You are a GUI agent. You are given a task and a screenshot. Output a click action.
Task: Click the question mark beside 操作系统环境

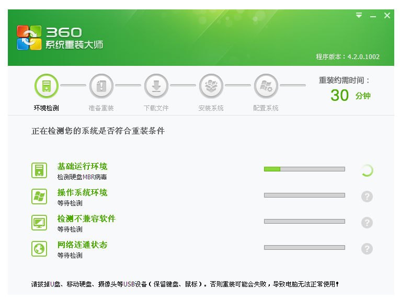[367, 197]
